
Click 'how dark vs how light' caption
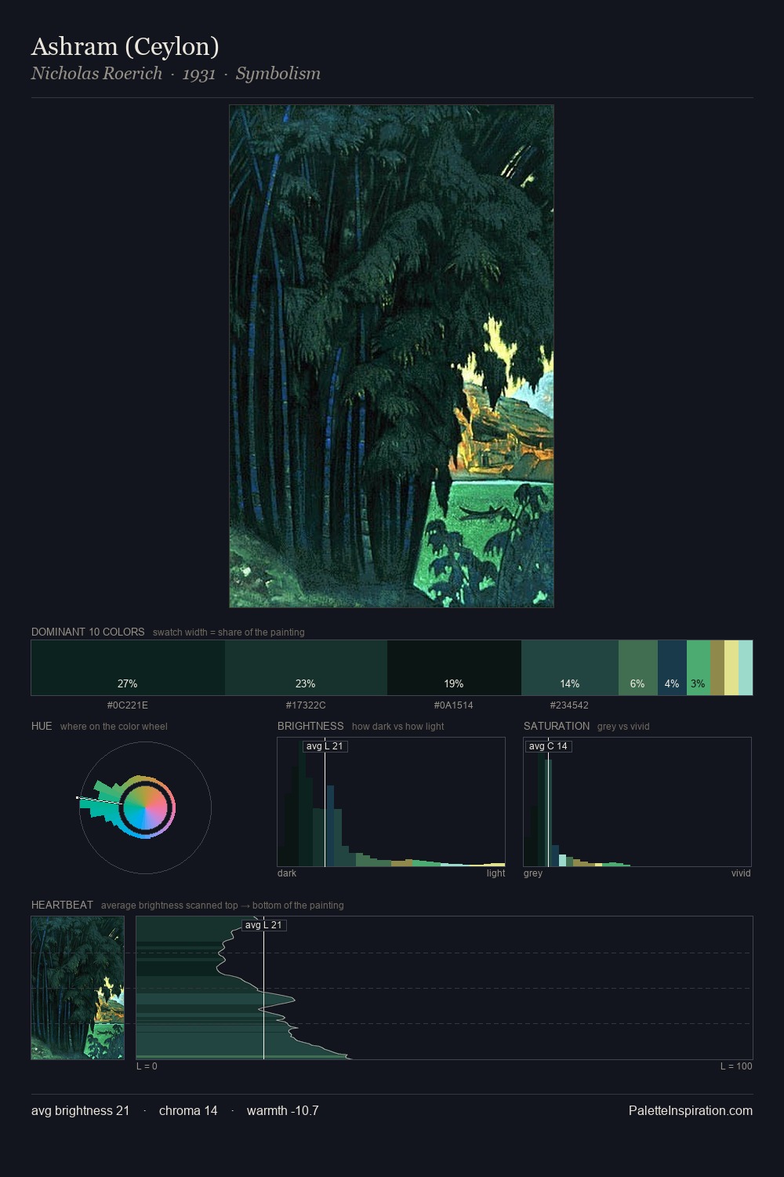point(397,727)
